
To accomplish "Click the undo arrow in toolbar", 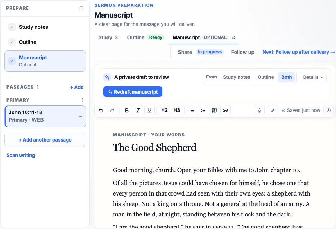I will [101, 110].
